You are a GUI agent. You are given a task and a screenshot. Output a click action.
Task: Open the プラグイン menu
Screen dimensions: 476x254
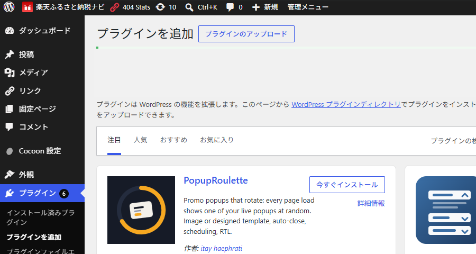pyautogui.click(x=38, y=193)
